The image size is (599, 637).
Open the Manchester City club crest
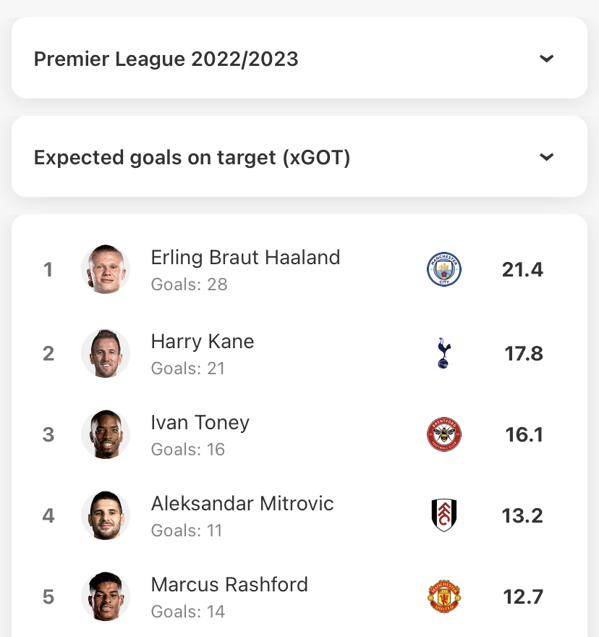[444, 269]
